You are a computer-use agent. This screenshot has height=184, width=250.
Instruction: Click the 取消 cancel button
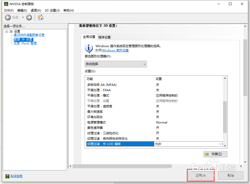[x=231, y=175]
